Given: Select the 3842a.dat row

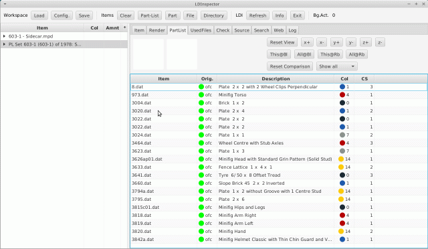Looking at the screenshot, I should click(x=279, y=239).
